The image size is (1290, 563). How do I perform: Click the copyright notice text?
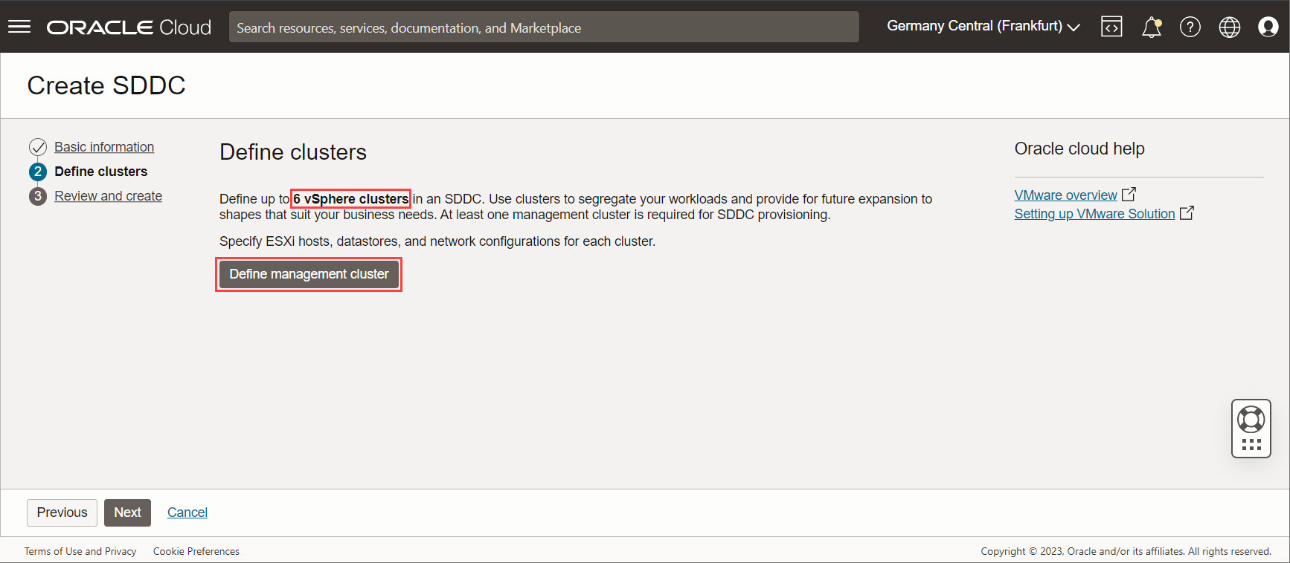(1126, 551)
